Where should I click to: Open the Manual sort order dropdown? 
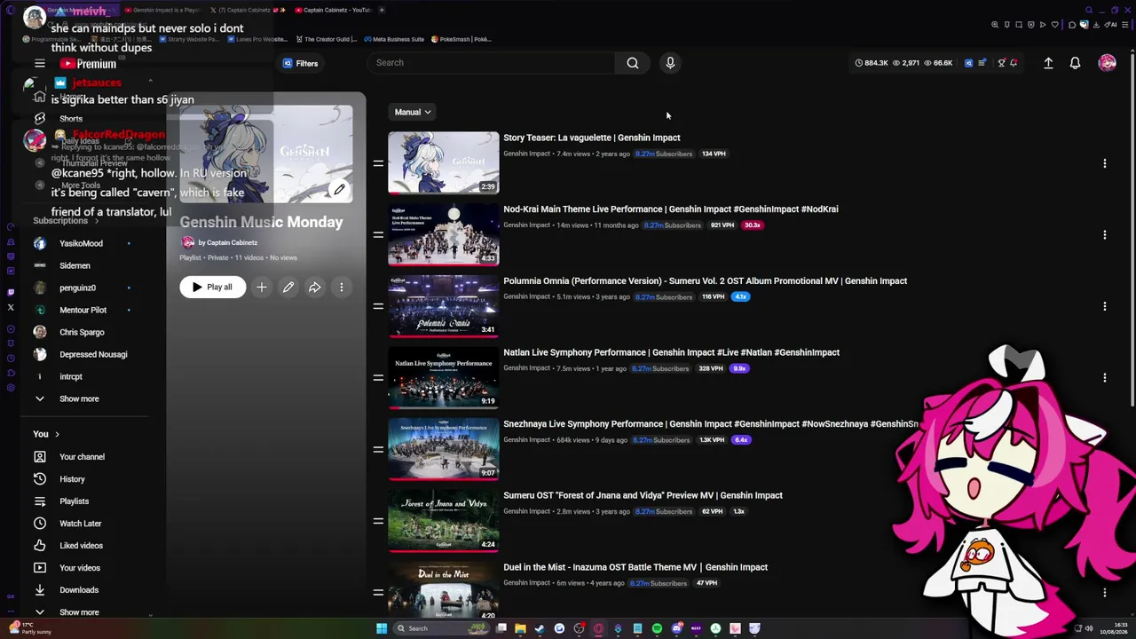[x=413, y=113]
